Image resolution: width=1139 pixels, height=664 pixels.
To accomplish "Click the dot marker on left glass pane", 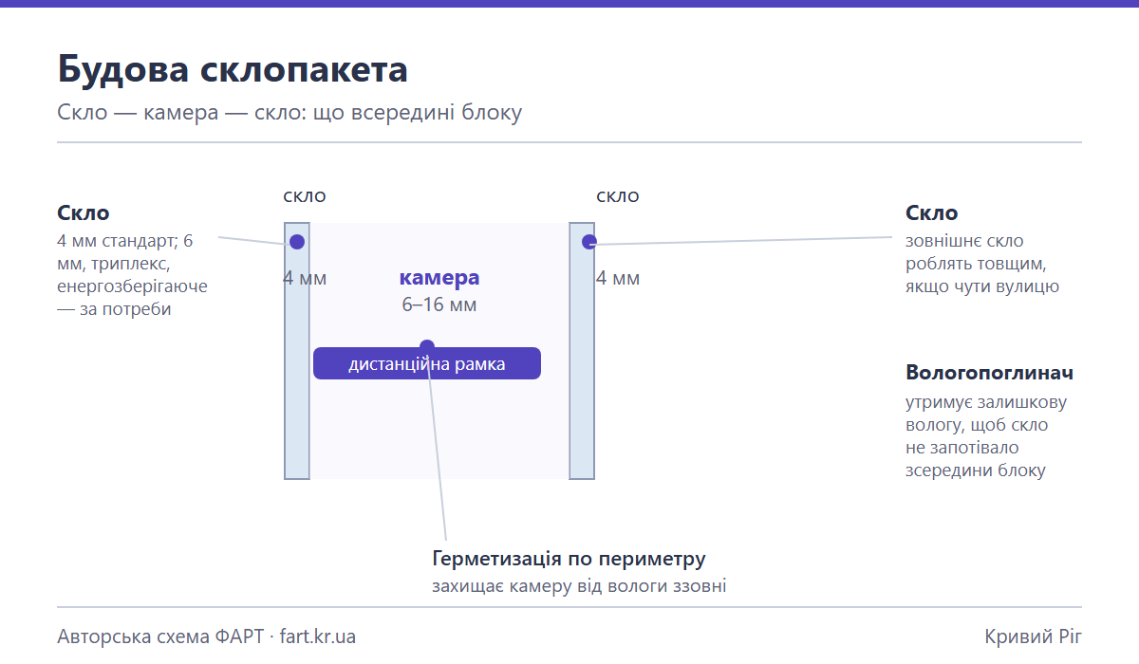I will point(297,242).
